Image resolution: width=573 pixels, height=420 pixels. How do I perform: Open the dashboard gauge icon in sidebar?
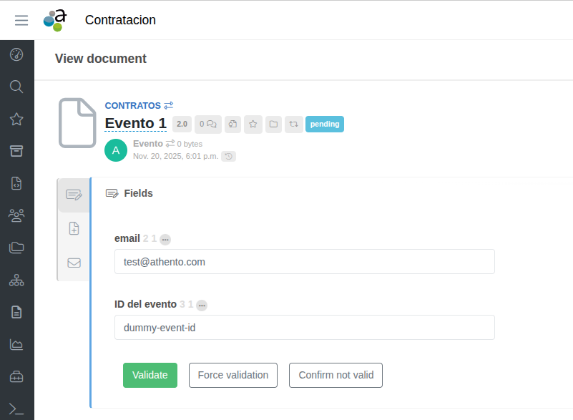pos(16,54)
